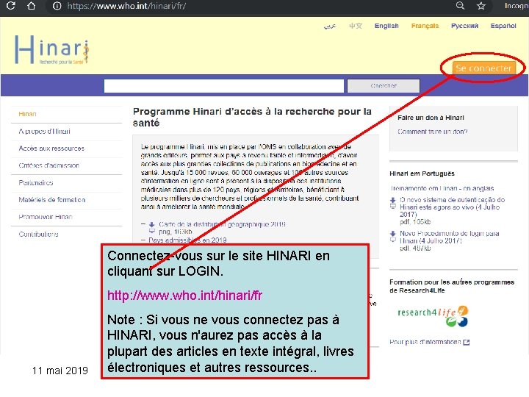Screen dimensions: 529x397
Task: Open Pour plus d'informations link
Action: point(425,342)
